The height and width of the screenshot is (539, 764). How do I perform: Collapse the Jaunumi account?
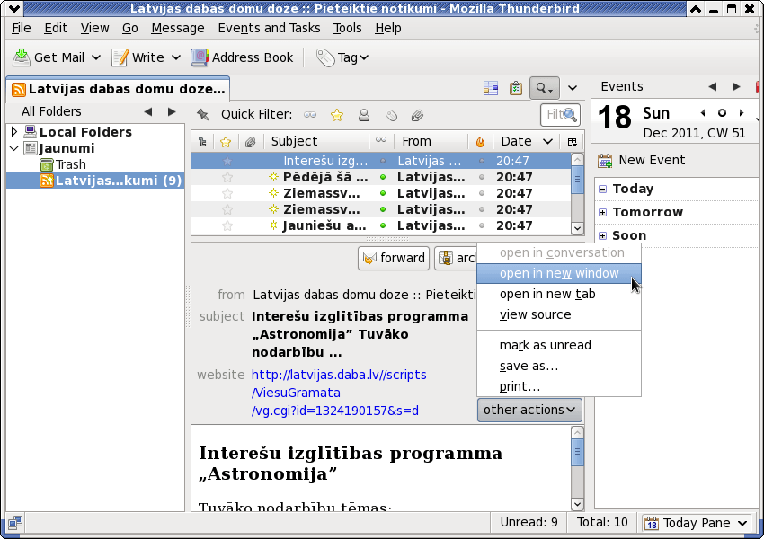(14, 148)
